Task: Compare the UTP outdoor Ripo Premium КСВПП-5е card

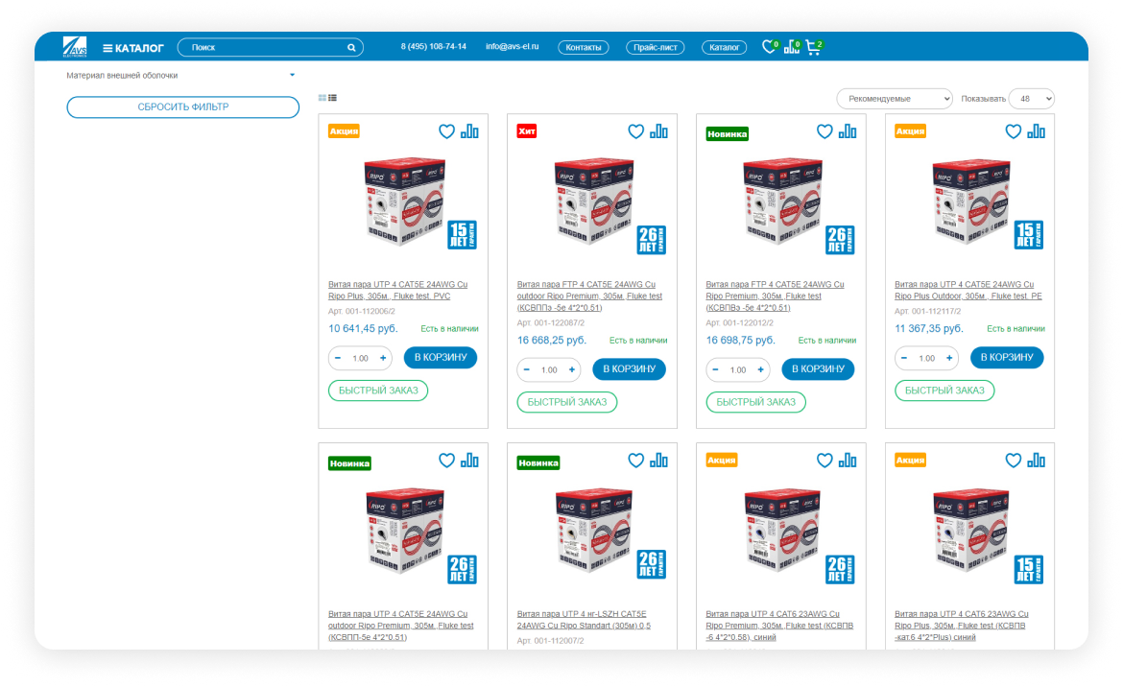Action: point(469,461)
